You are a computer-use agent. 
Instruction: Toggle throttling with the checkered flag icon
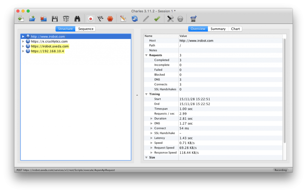click(100, 19)
